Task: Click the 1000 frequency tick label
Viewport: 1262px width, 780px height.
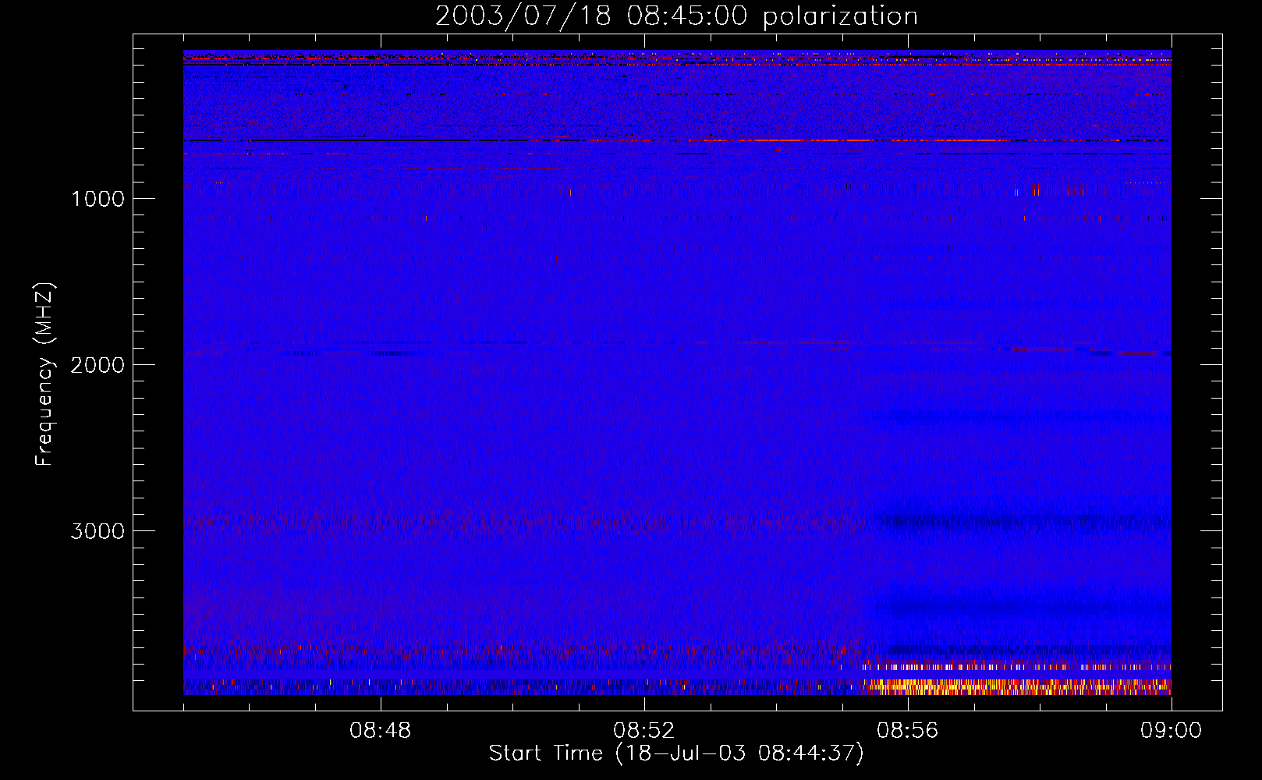Action: 98,199
